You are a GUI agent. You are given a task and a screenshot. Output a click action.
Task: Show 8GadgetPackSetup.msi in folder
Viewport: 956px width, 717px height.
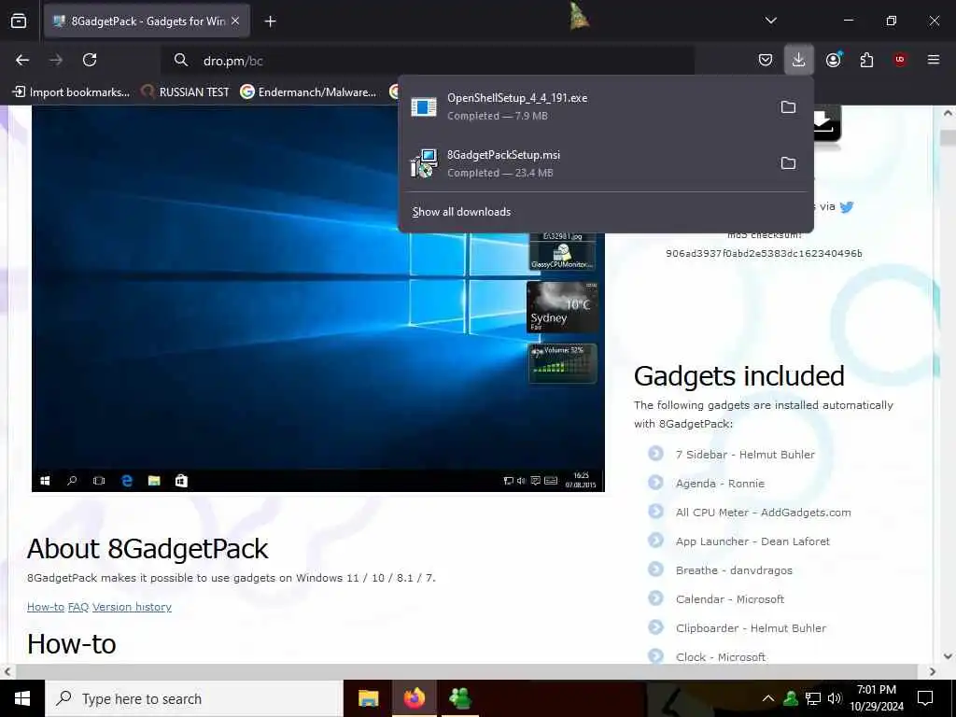[788, 162]
